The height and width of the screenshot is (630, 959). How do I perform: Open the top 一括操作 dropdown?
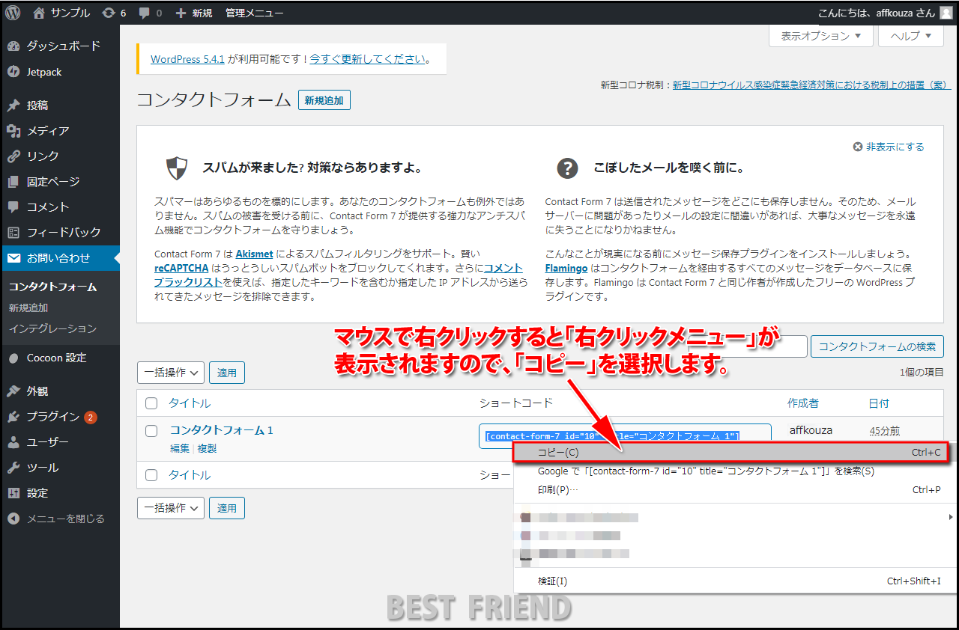[171, 372]
